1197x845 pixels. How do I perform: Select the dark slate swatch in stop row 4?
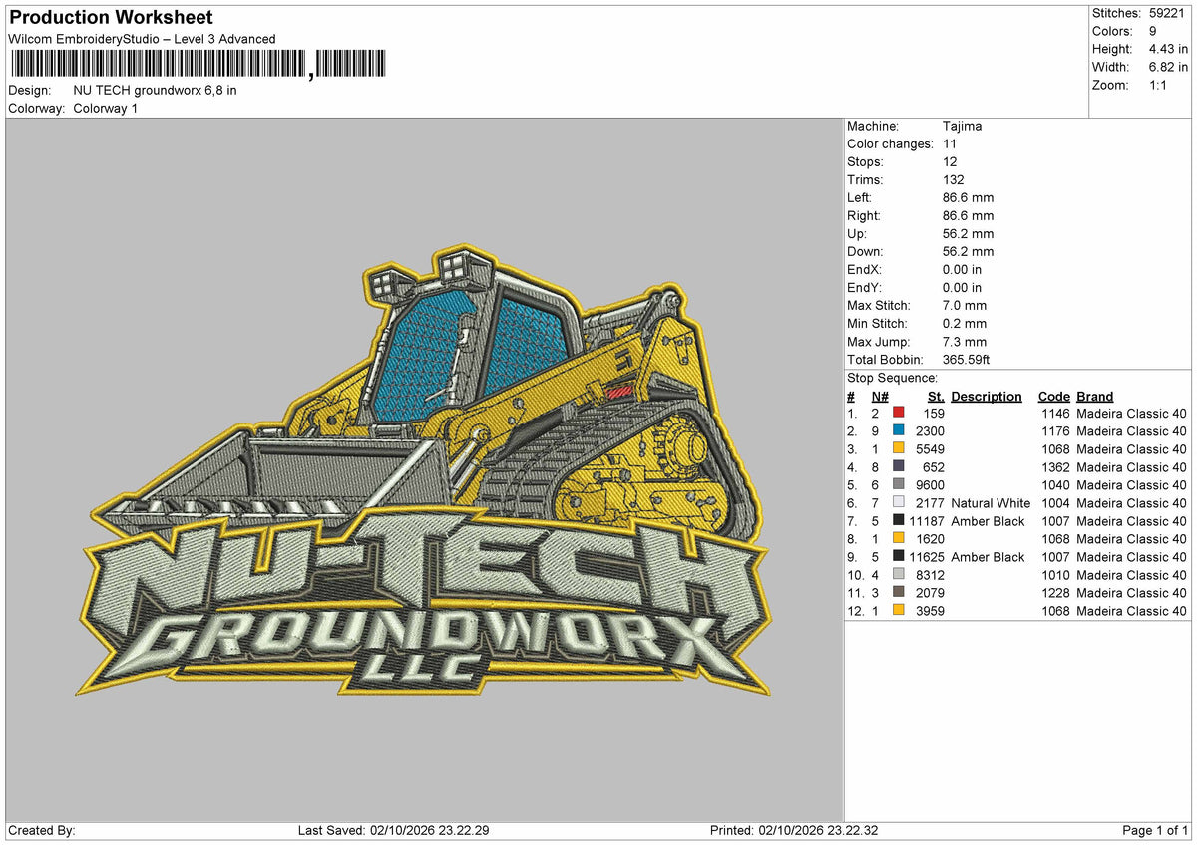[899, 467]
